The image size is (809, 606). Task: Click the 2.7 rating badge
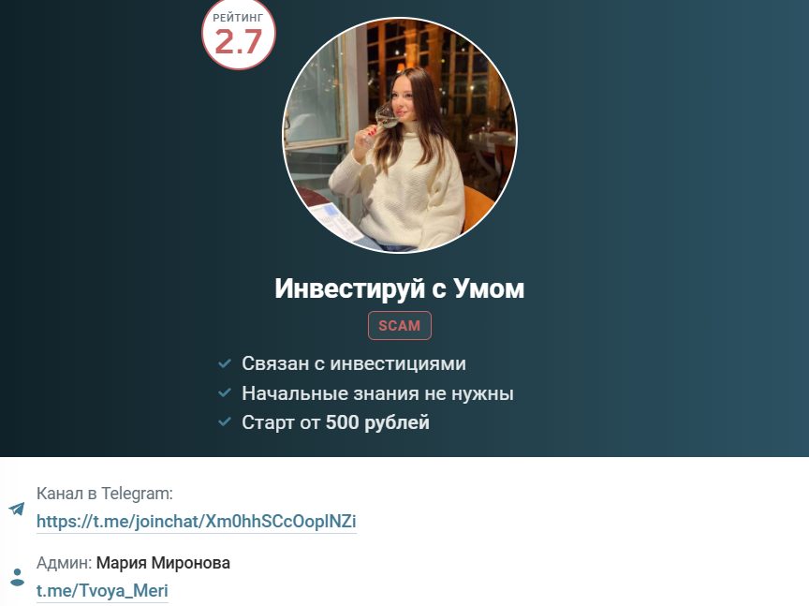[x=239, y=34]
